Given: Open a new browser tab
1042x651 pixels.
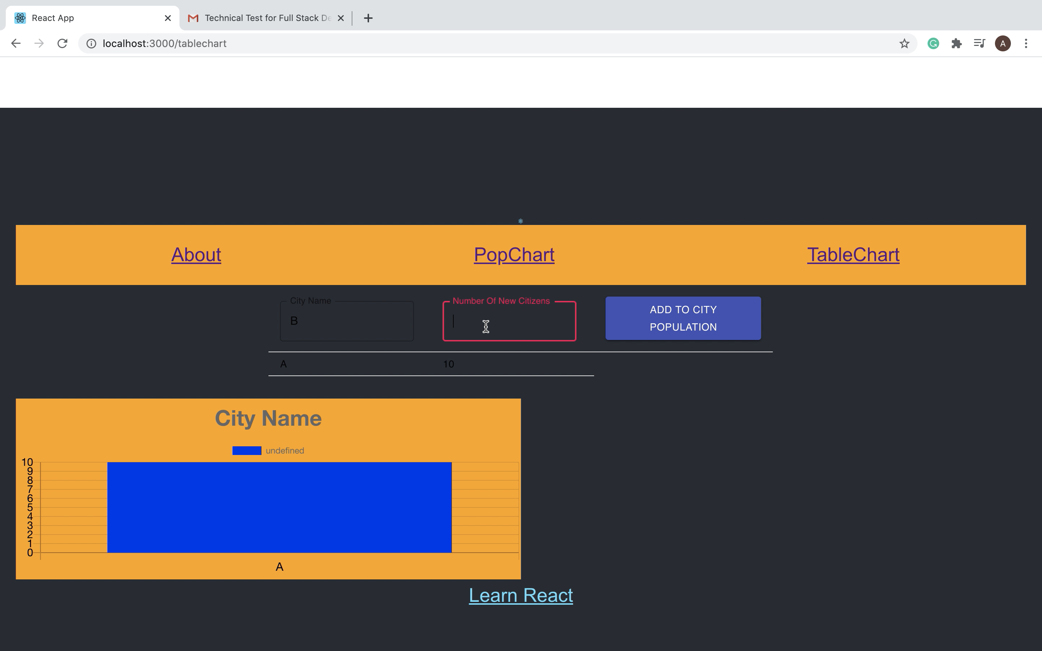Looking at the screenshot, I should (x=368, y=18).
